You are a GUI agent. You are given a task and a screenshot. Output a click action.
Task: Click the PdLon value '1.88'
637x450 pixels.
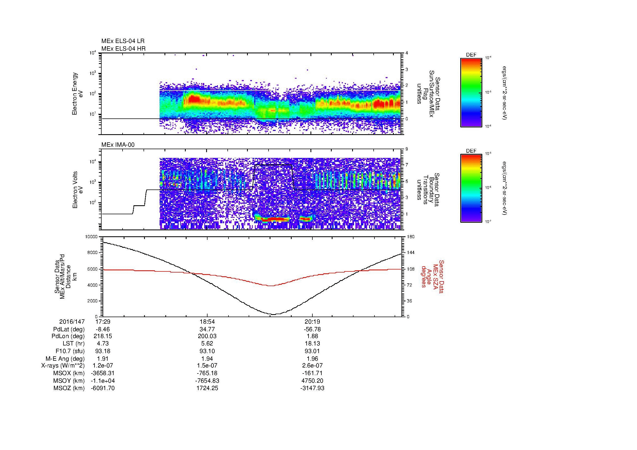(x=312, y=336)
